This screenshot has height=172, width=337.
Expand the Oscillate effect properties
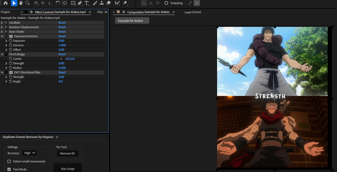(x=2, y=23)
